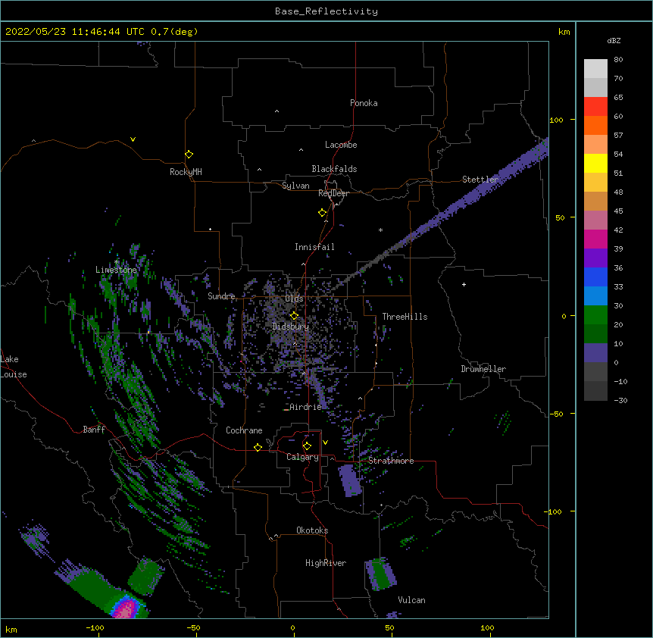Select the light blue 30-33 dBZ legend swatch

595,296
